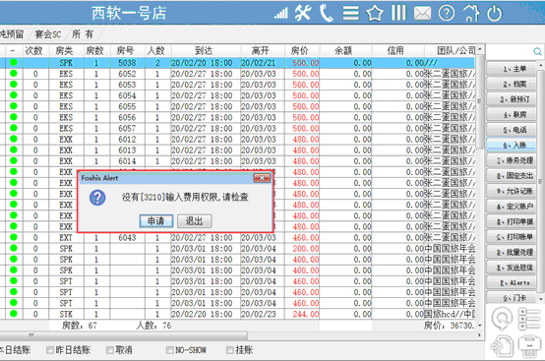Select room number cell 6012

(127, 140)
